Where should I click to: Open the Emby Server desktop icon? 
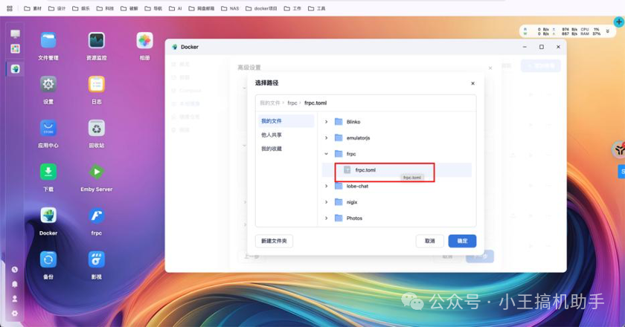click(x=96, y=172)
